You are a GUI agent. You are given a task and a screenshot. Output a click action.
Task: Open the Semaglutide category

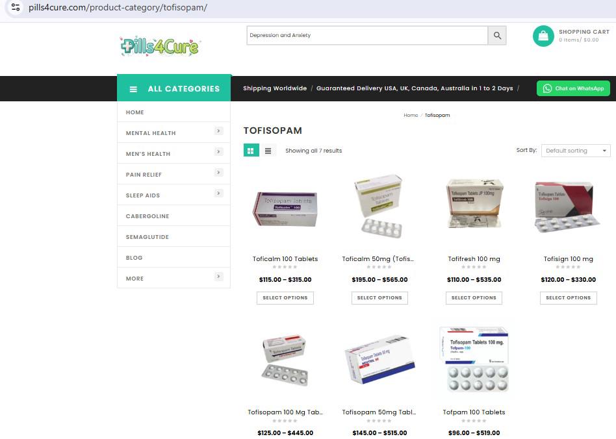tap(148, 237)
